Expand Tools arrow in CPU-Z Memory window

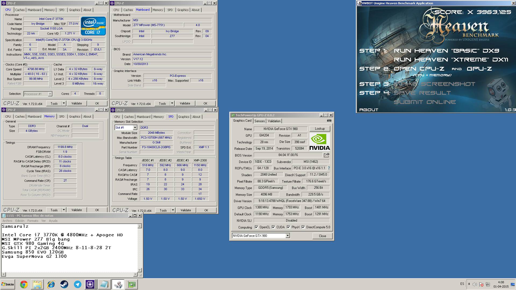click(x=64, y=210)
